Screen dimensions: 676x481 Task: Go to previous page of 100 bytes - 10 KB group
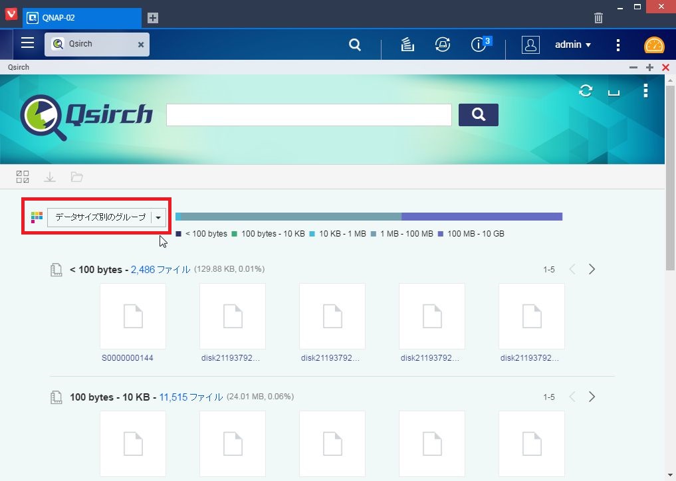[572, 397]
